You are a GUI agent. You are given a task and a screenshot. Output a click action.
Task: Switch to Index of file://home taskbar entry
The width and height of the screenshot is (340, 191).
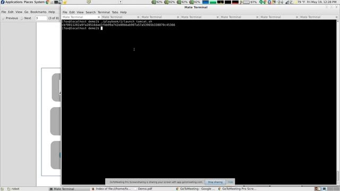coord(111,189)
